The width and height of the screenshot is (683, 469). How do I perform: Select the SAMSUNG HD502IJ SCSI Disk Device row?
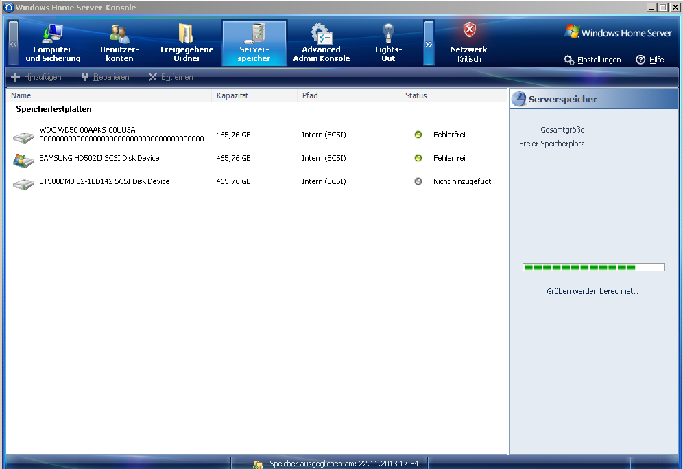(x=256, y=158)
